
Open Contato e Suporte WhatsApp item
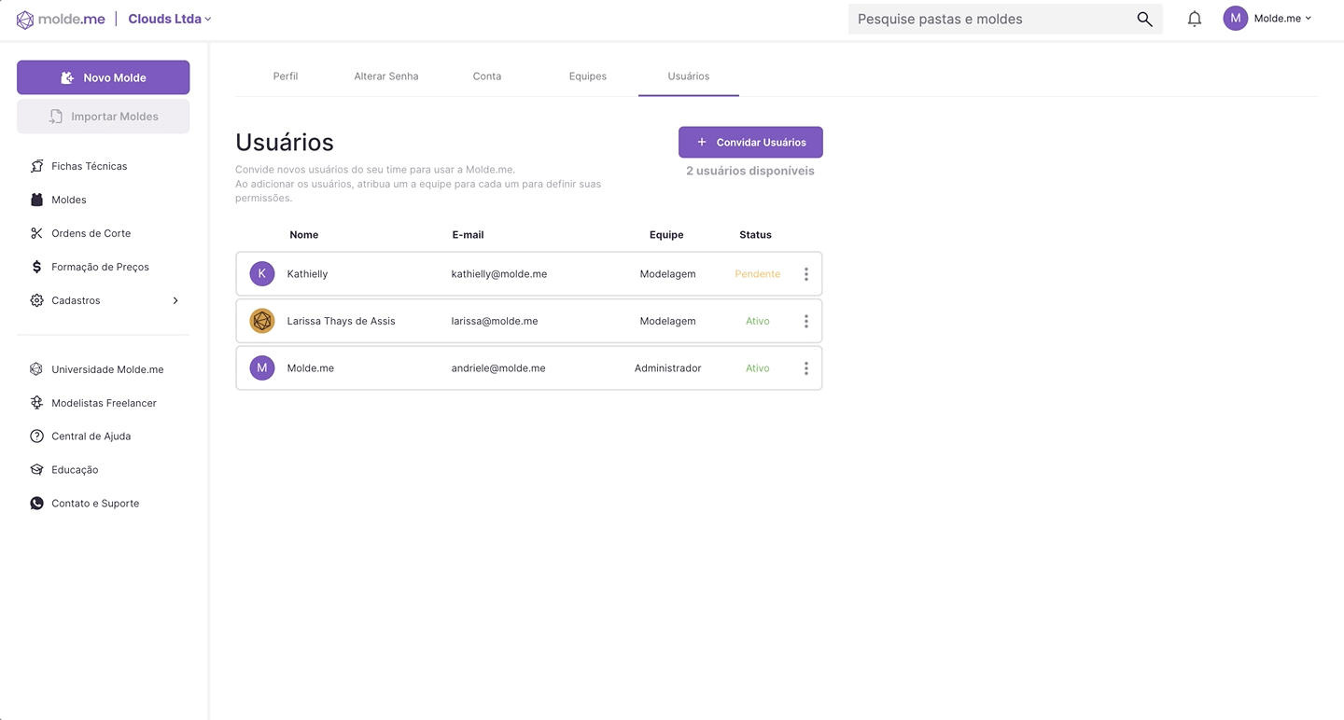[x=94, y=504]
